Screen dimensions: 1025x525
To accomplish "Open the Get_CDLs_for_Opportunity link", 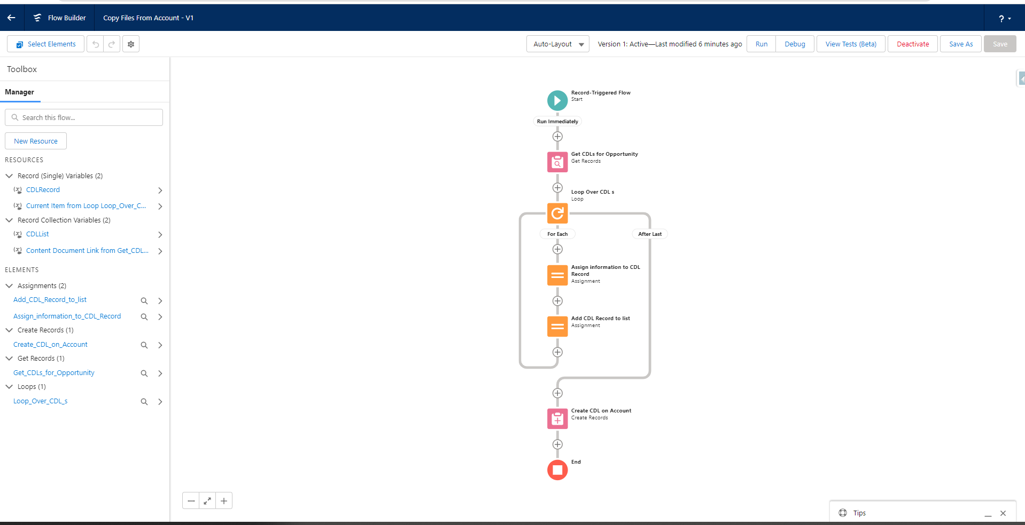I will point(54,373).
